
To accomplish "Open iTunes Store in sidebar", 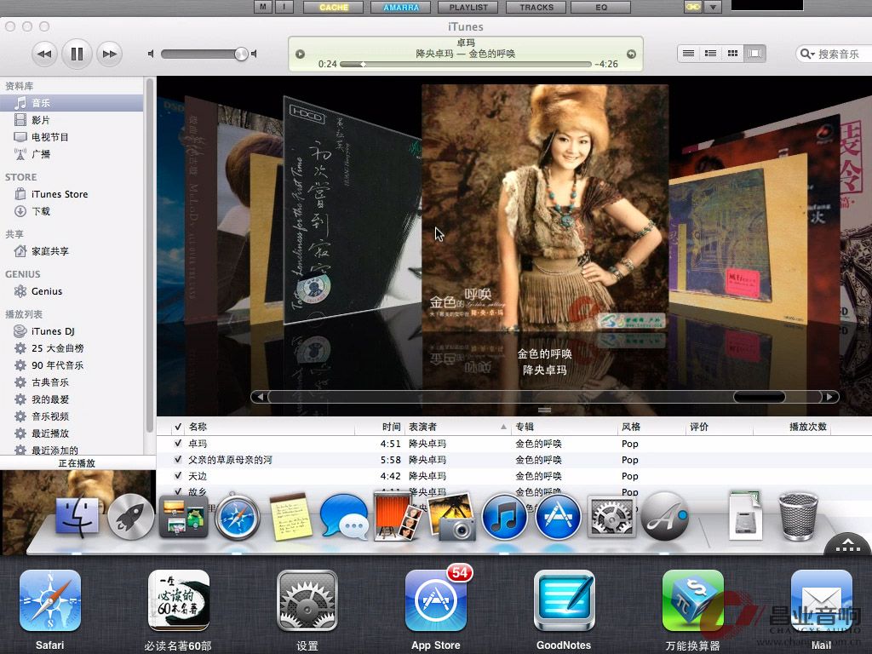I will coord(72,194).
